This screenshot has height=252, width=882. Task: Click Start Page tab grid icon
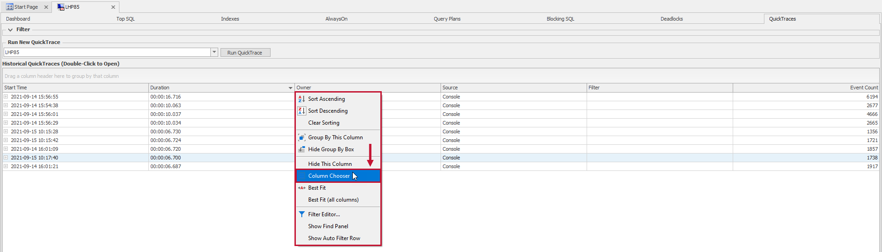click(9, 7)
